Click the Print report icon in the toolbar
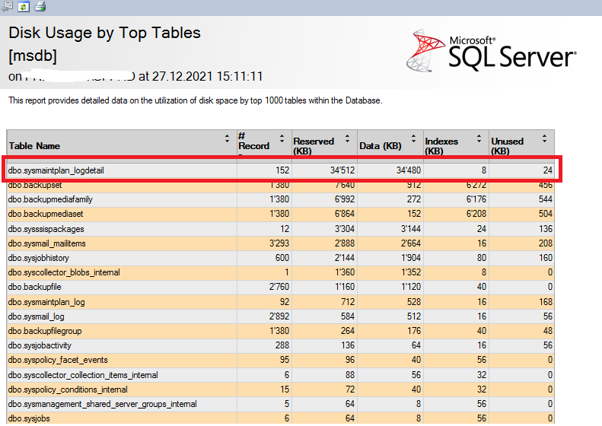Screen dimensions: 602x426 40,7
